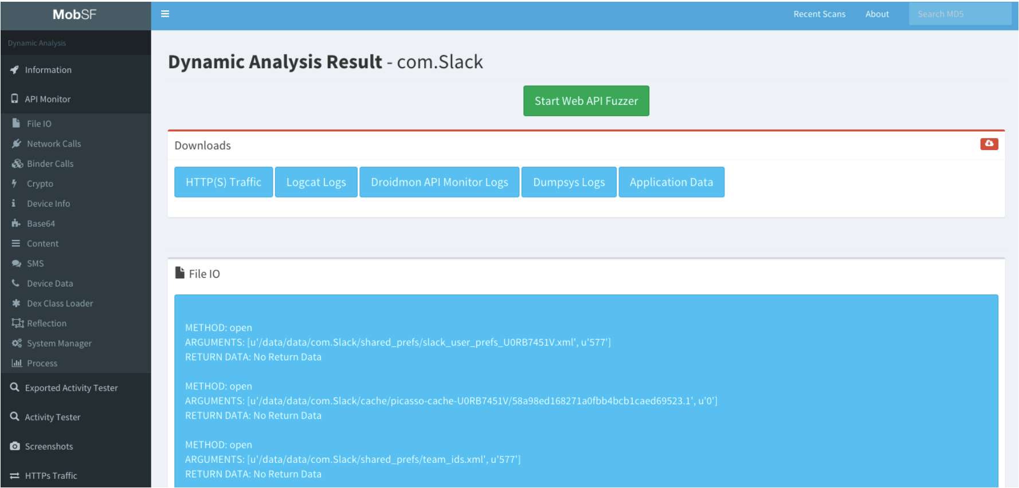Image resolution: width=1019 pixels, height=488 pixels.
Task: Click the Device Info 'i' icon
Action: coord(14,203)
